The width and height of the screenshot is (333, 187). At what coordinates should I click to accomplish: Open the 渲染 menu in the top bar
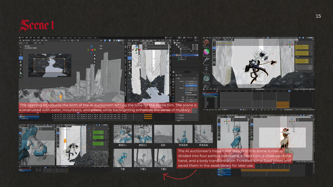[31, 38]
